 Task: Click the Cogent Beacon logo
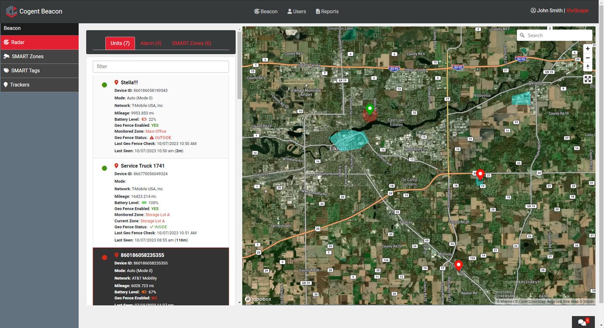point(11,11)
